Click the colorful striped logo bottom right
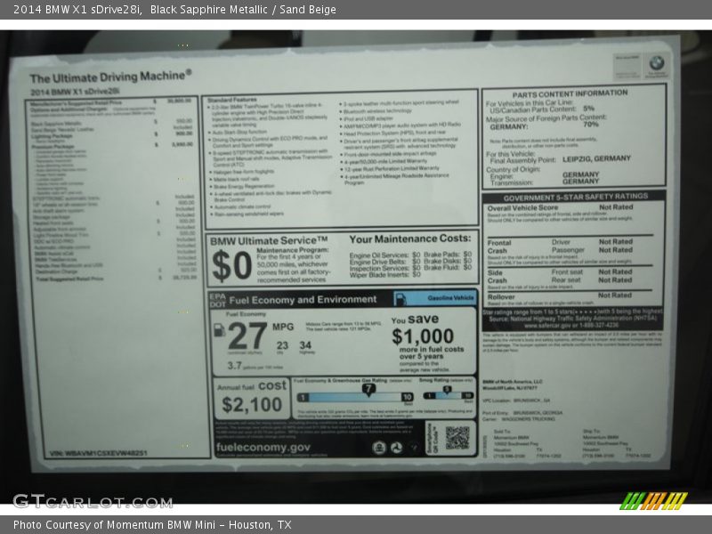 (x=653, y=500)
